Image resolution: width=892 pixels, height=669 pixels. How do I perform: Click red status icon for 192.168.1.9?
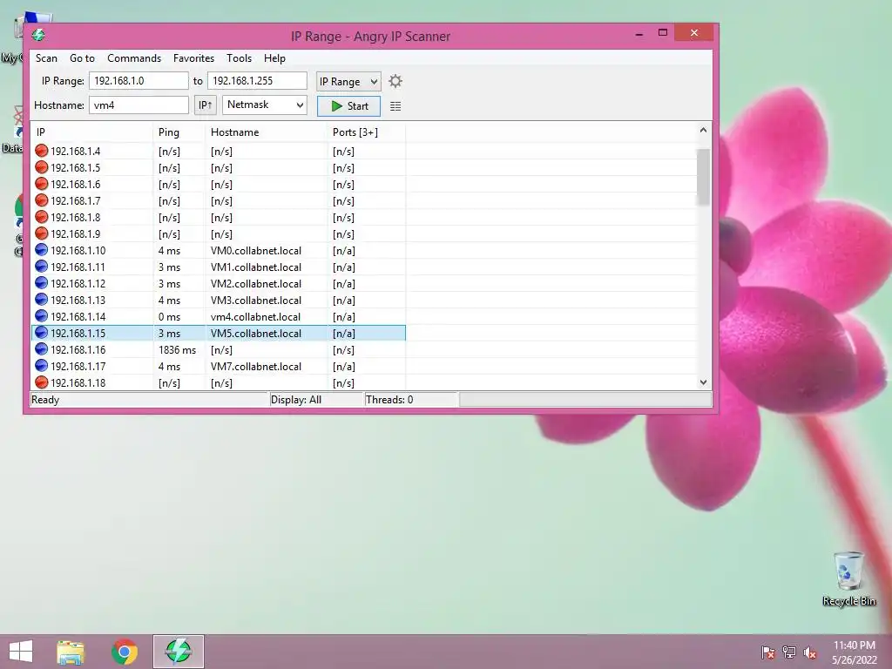click(x=41, y=233)
